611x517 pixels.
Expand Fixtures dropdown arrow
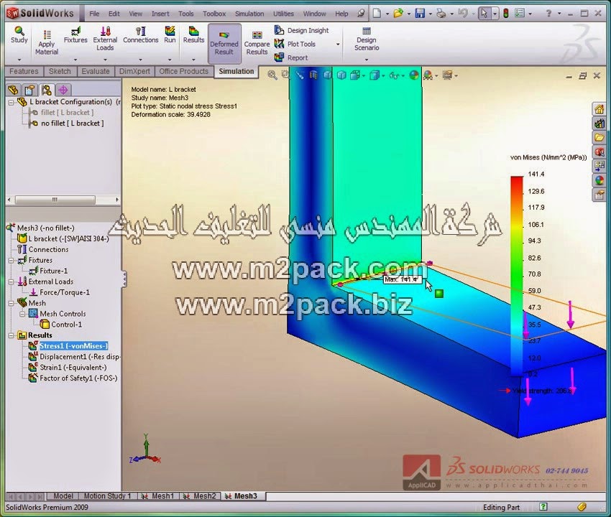pos(75,60)
